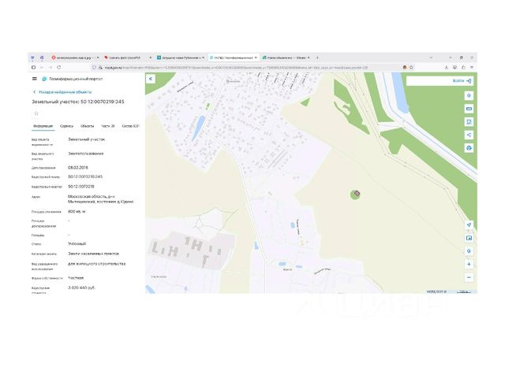
Task: Select the date value 08.02.2016
Action: click(78, 168)
